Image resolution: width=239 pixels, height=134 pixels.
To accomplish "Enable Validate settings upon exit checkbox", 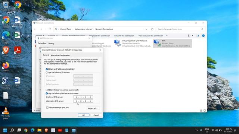I will click(x=58, y=108).
